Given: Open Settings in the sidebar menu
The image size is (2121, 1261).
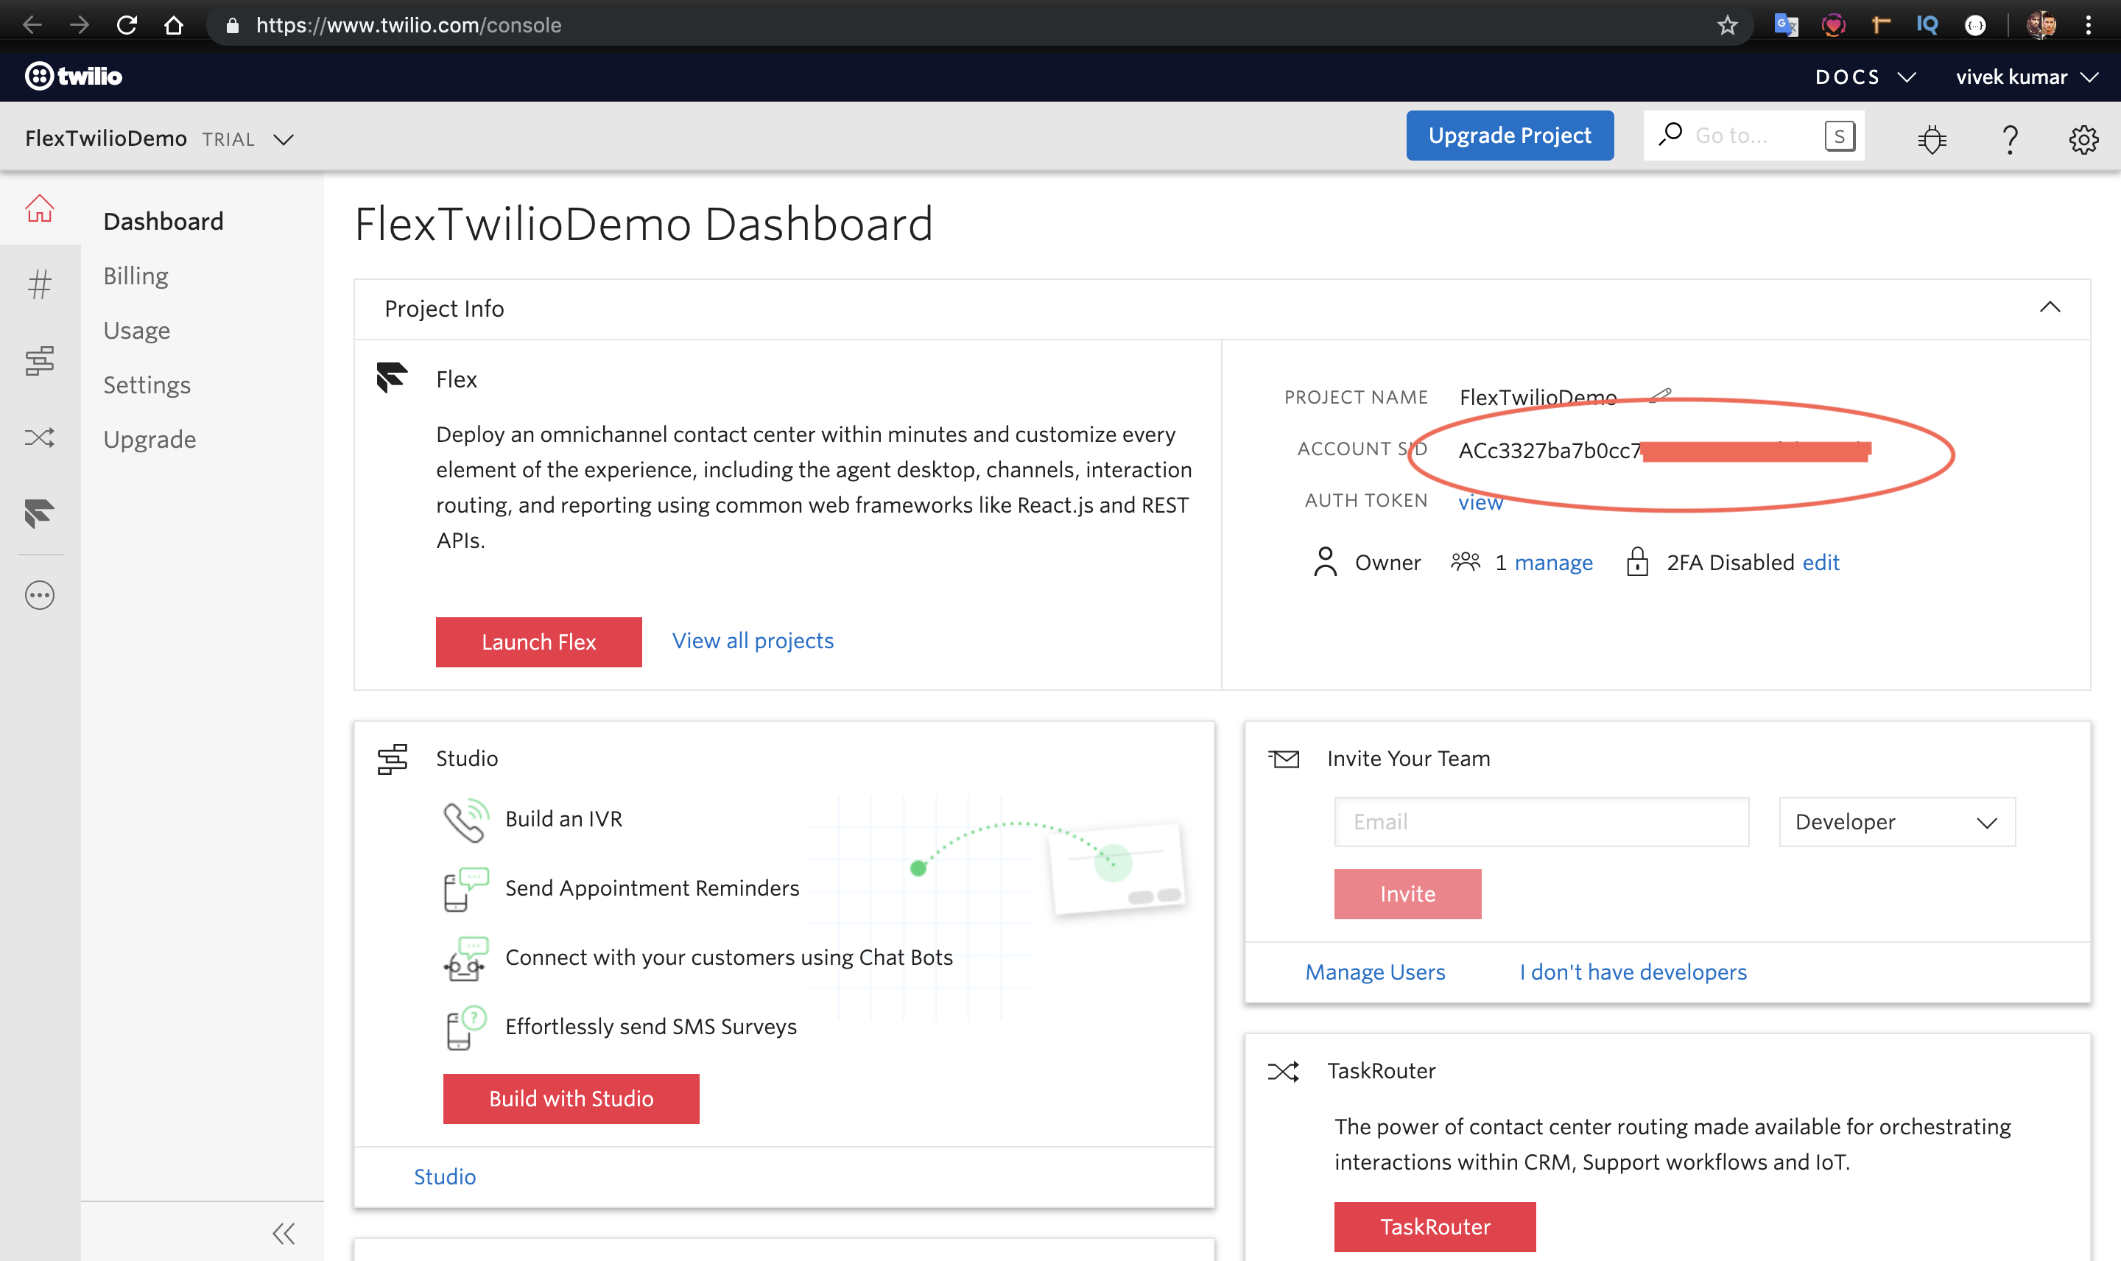Looking at the screenshot, I should [147, 385].
